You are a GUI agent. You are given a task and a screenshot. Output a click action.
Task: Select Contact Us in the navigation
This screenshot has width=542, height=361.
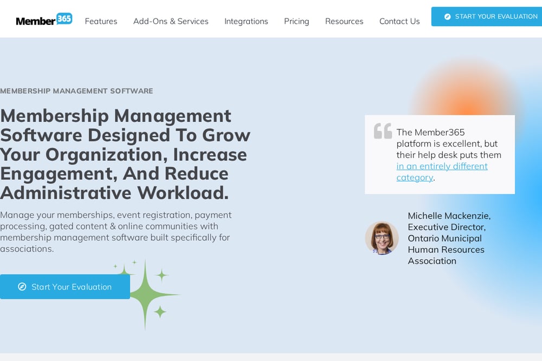(399, 22)
